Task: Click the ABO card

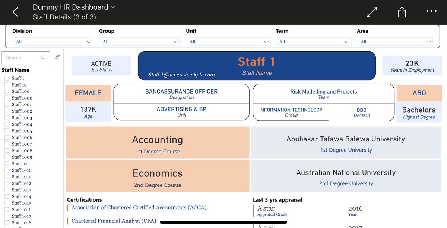Action: (419, 93)
